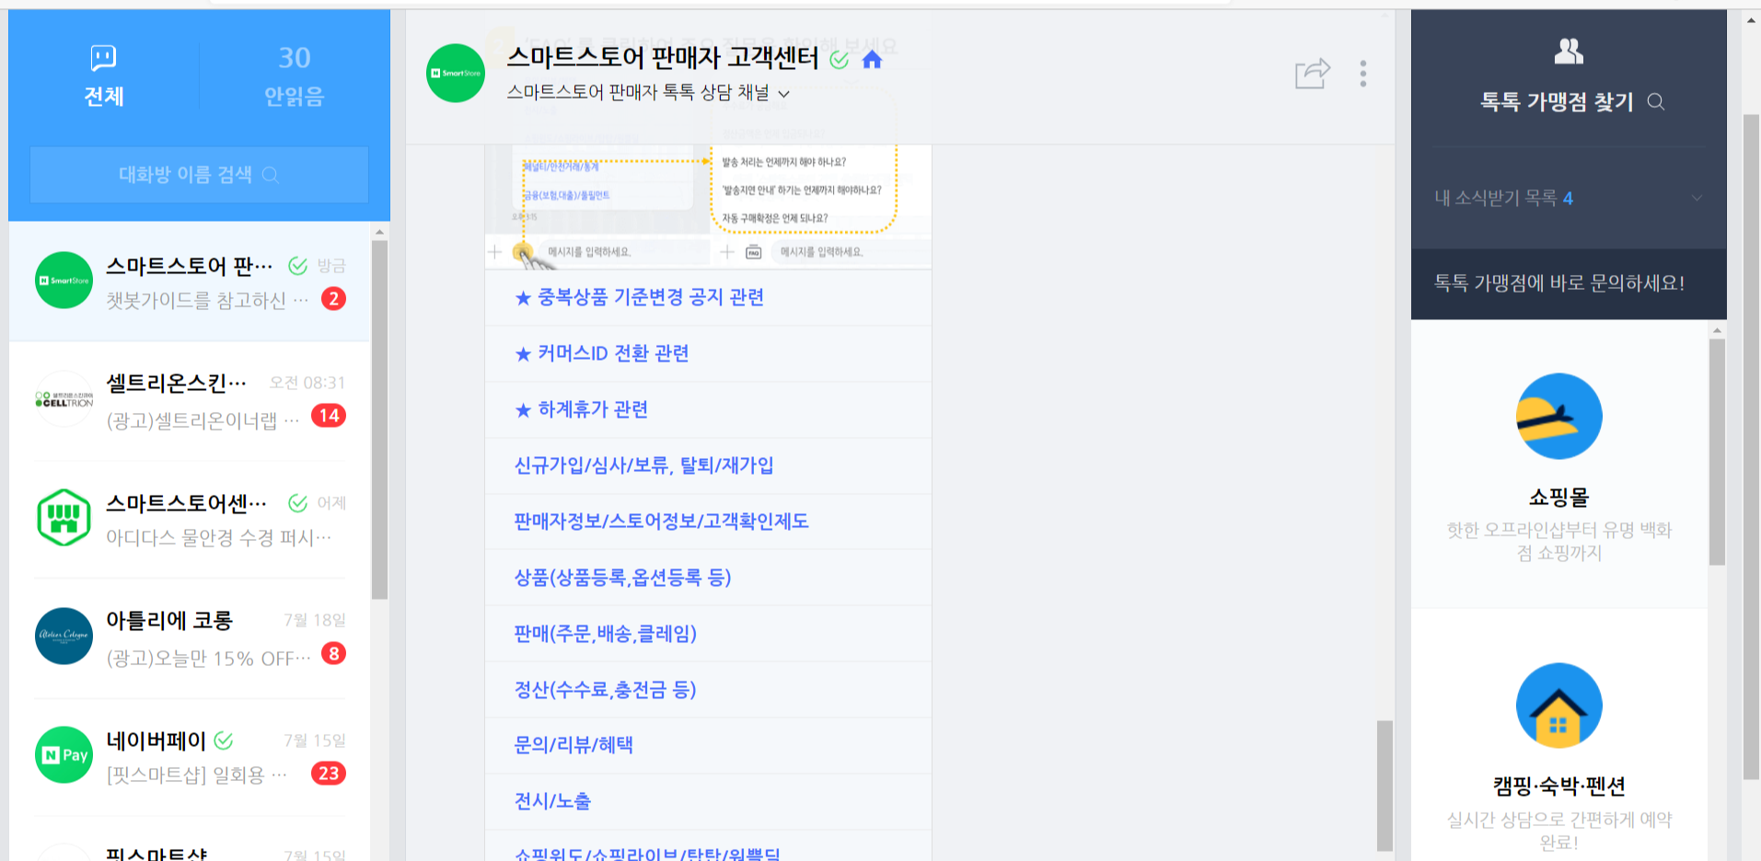Focus the 대화방 이름 검색 field
This screenshot has width=1761, height=861.
199,175
